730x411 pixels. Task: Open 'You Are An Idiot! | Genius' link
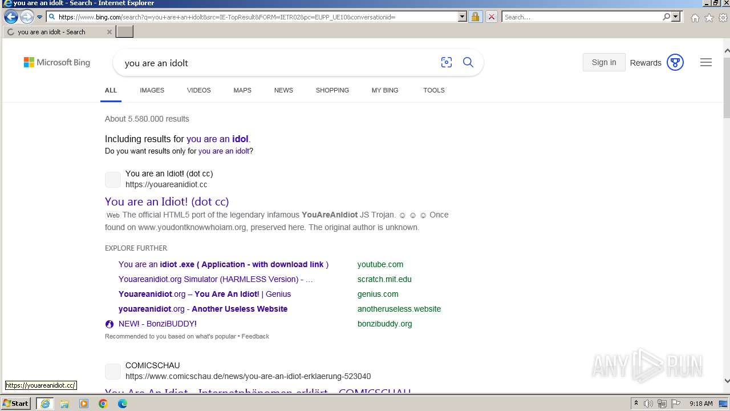pos(205,294)
